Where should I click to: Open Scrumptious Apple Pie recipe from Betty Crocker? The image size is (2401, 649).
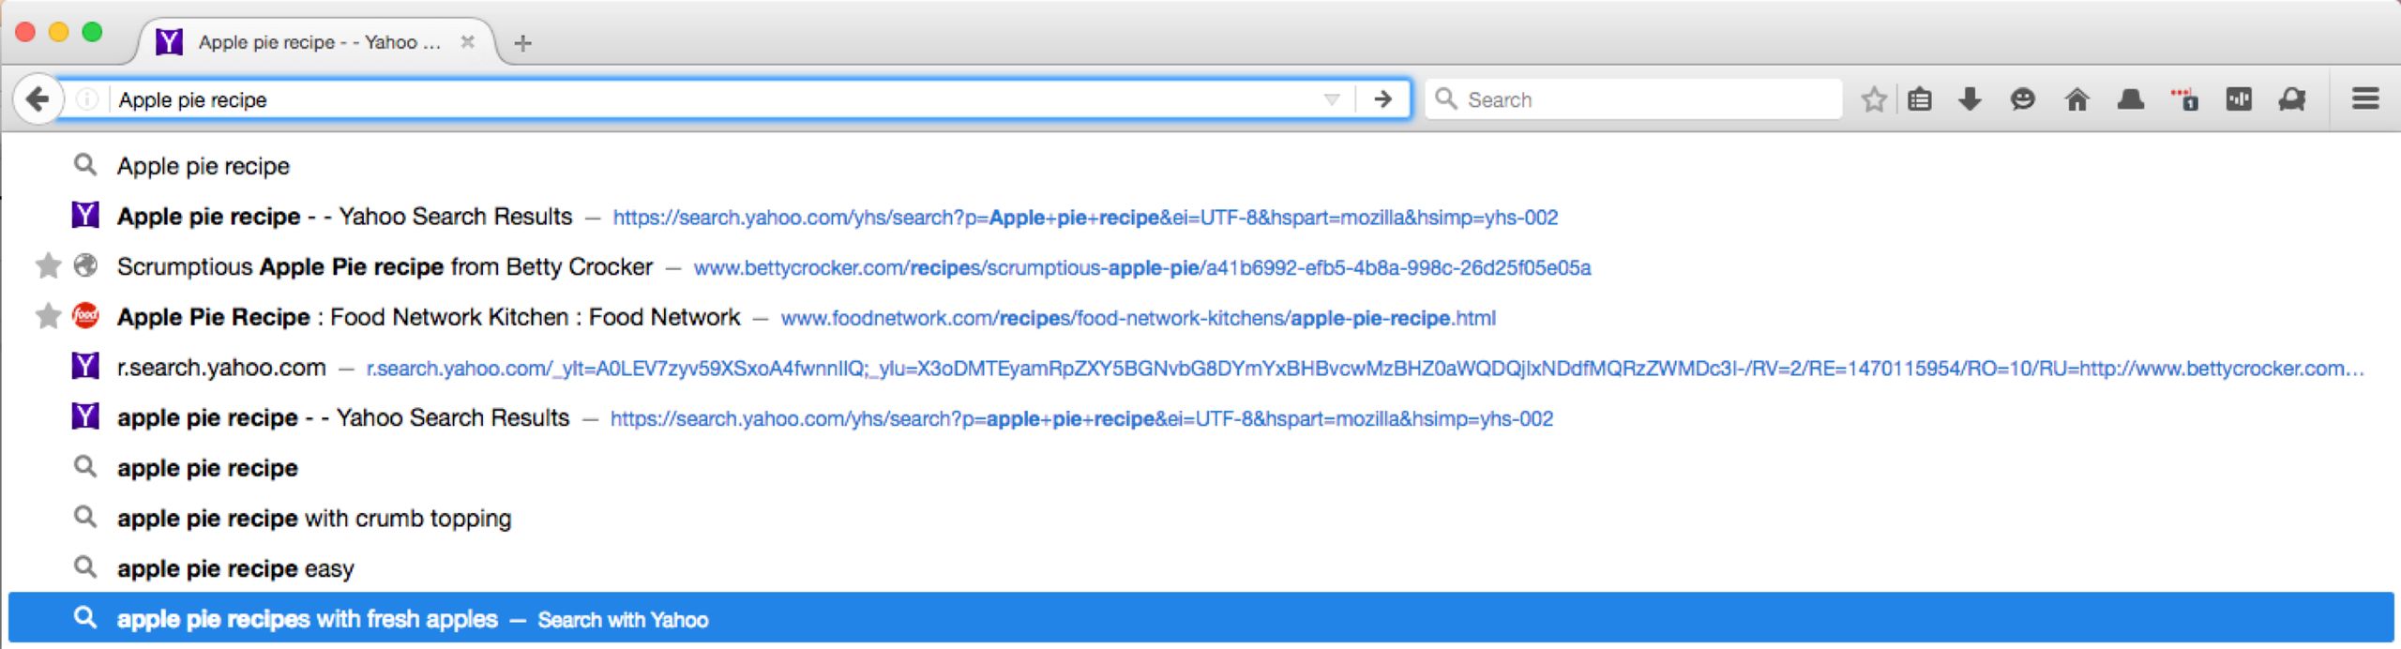click(1200, 267)
